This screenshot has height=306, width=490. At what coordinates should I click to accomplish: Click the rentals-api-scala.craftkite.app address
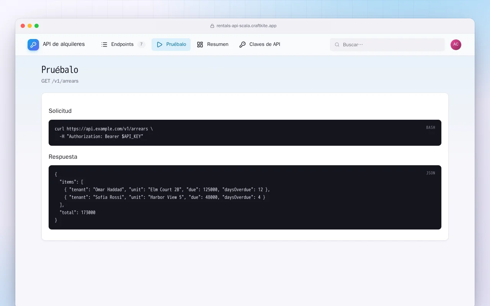click(247, 26)
